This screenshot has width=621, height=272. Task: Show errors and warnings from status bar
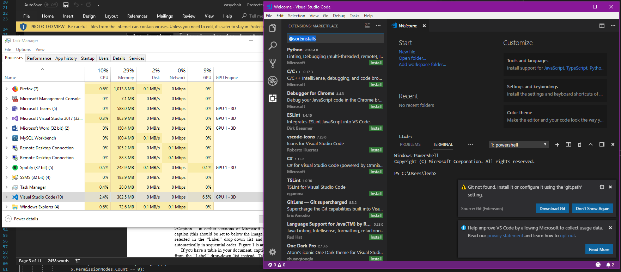tap(277, 265)
